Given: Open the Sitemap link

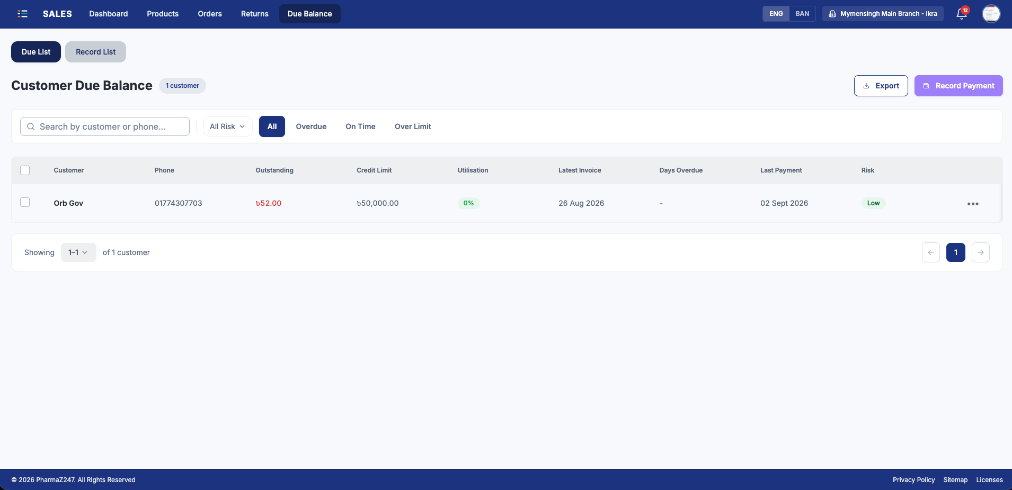Looking at the screenshot, I should pyautogui.click(x=955, y=480).
